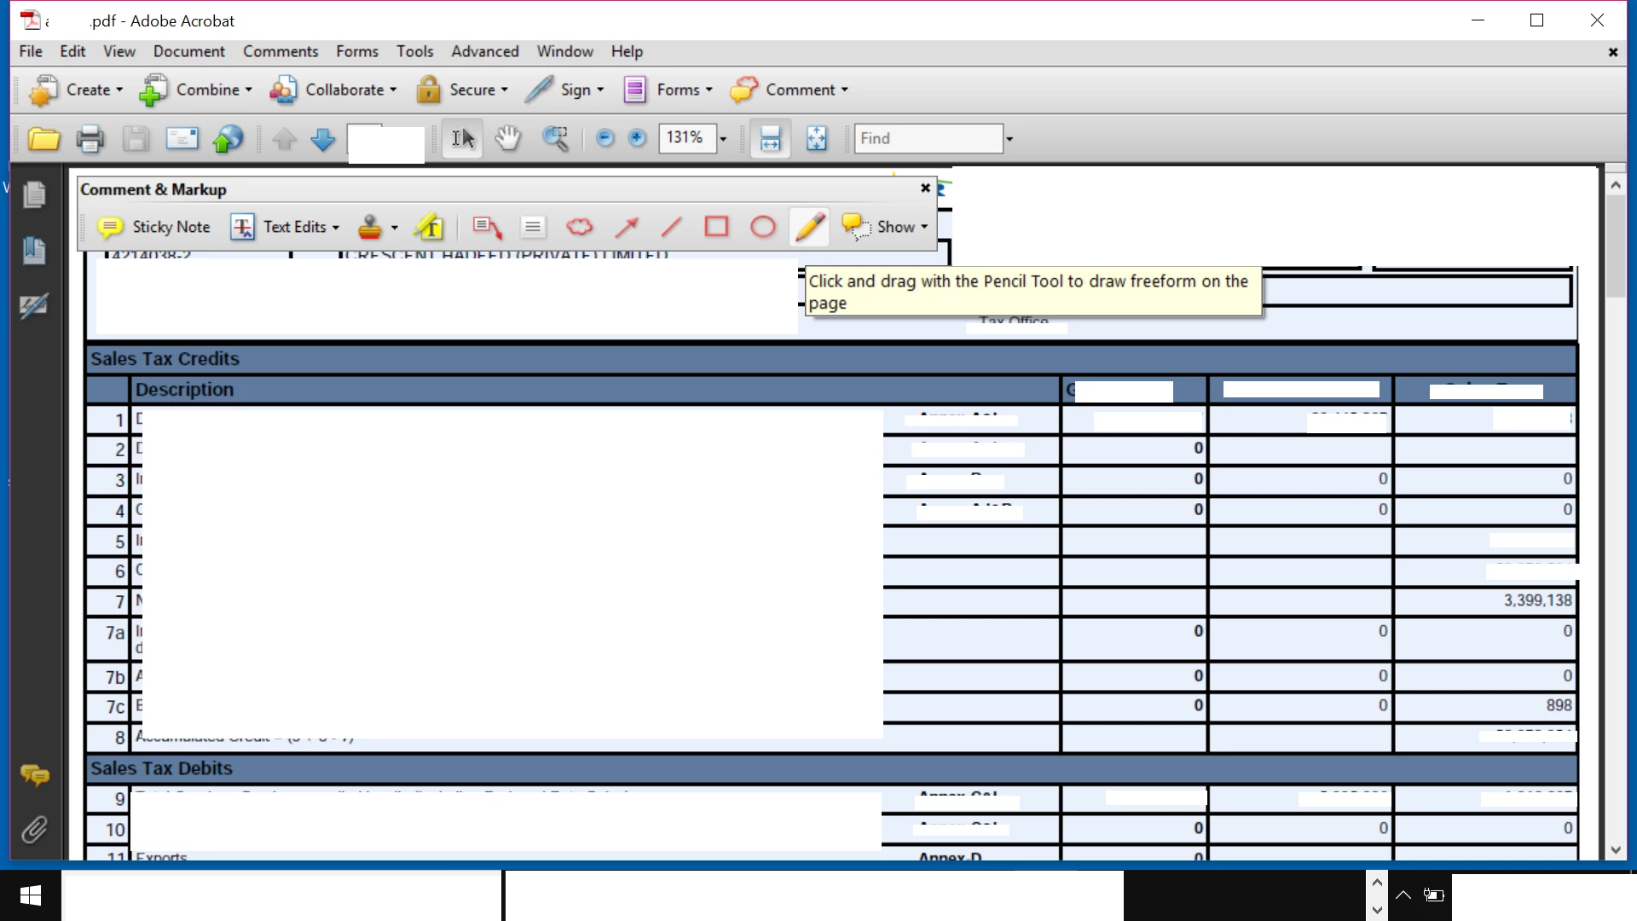The image size is (1637, 921).
Task: Expand the Show comments dropdown
Action: [923, 228]
